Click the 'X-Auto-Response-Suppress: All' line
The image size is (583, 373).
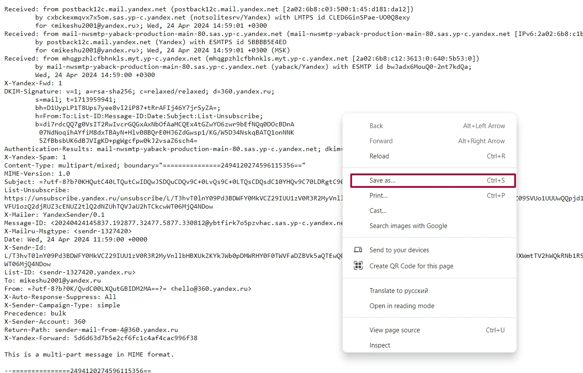[x=60, y=297]
